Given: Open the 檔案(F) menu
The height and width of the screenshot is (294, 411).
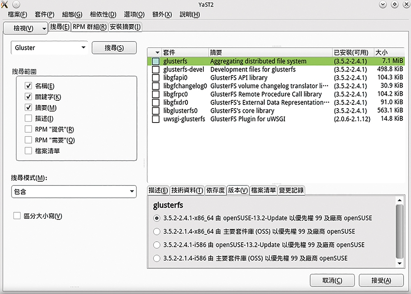Looking at the screenshot, I should [17, 14].
